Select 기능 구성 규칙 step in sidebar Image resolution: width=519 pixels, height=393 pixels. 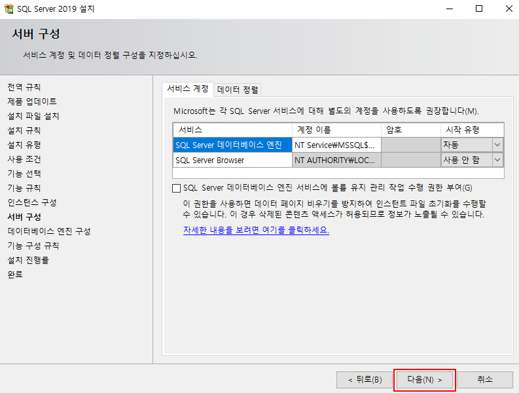pos(33,246)
